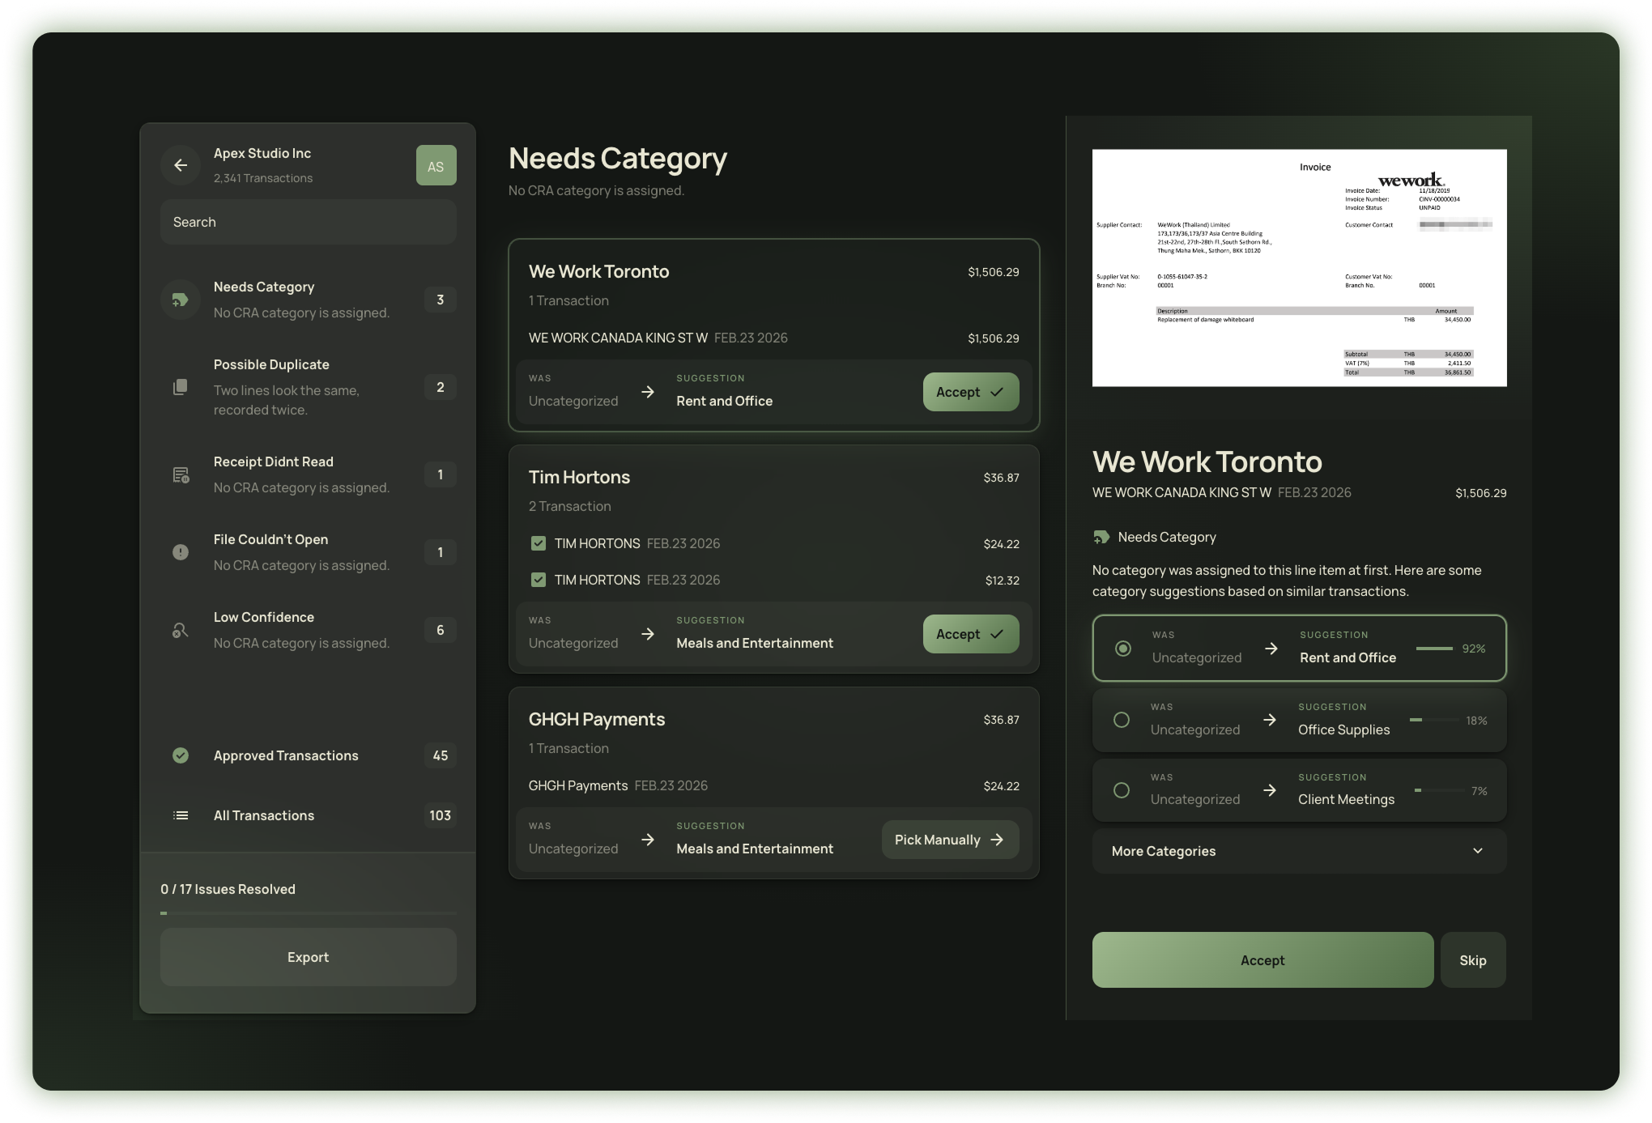The width and height of the screenshot is (1652, 1123).
Task: View Approved Transactions
Action: tap(309, 755)
